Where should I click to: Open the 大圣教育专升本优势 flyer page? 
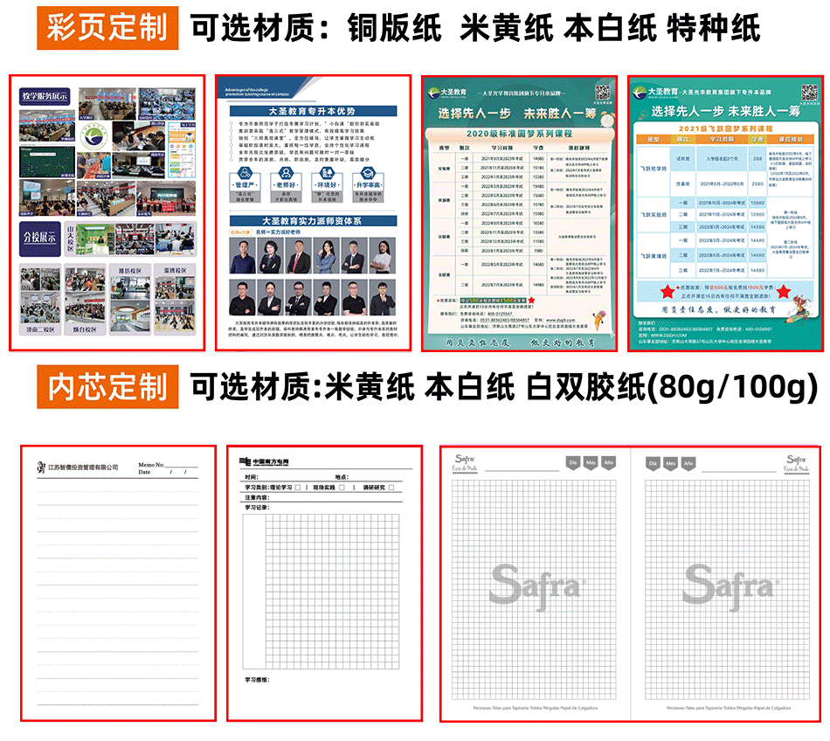click(x=314, y=212)
